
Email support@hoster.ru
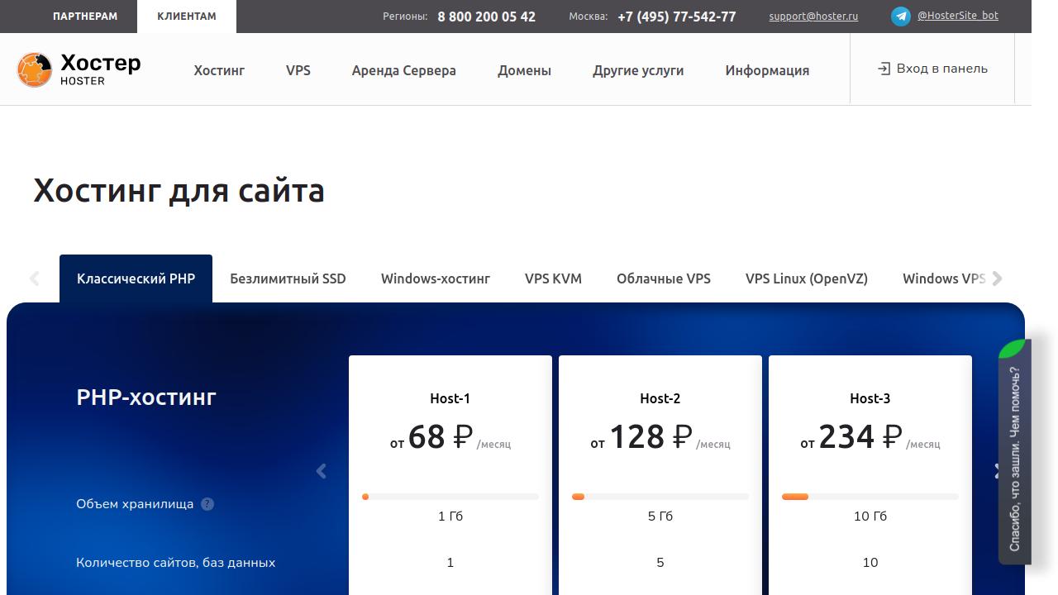pos(813,17)
